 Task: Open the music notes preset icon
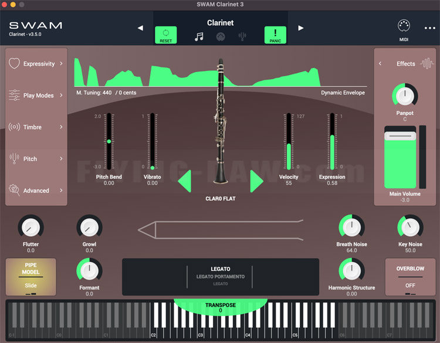(x=199, y=36)
